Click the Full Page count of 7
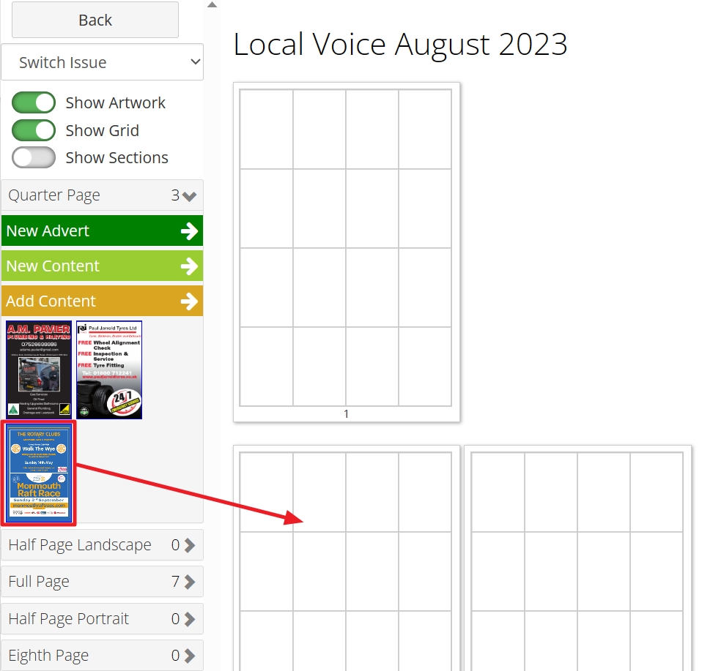 (176, 582)
